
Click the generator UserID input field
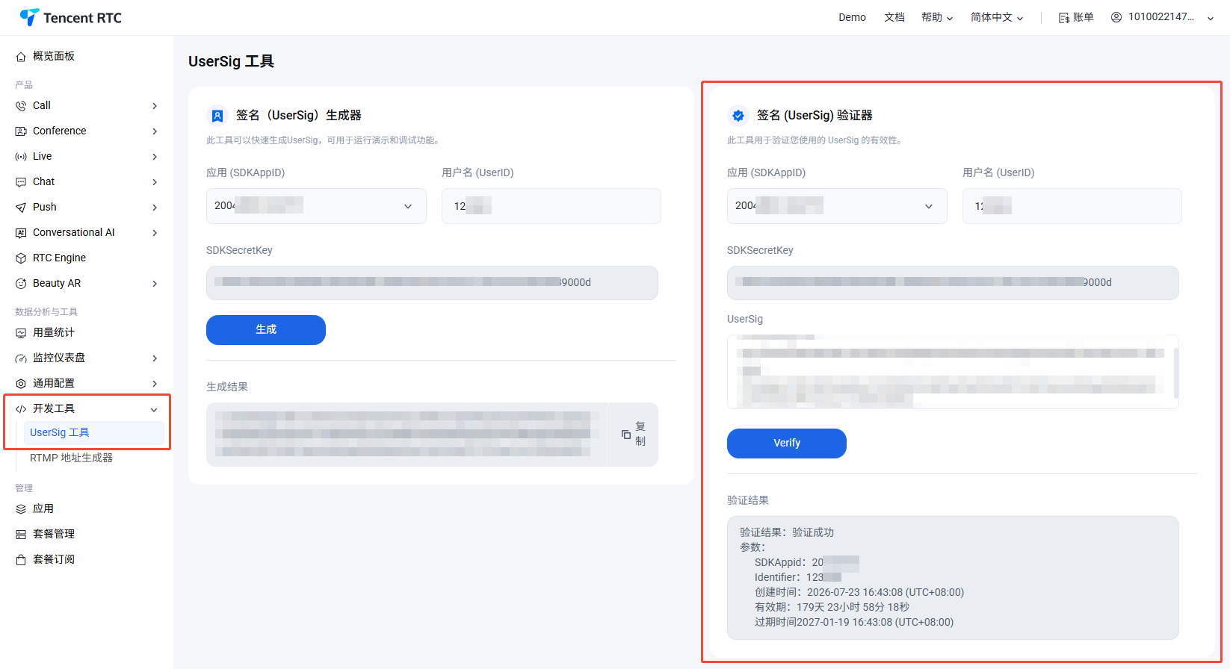(551, 206)
